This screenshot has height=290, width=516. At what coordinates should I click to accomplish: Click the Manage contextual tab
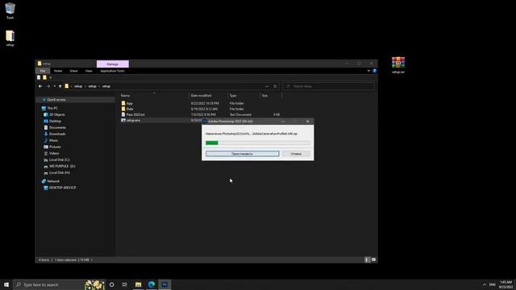coord(113,64)
